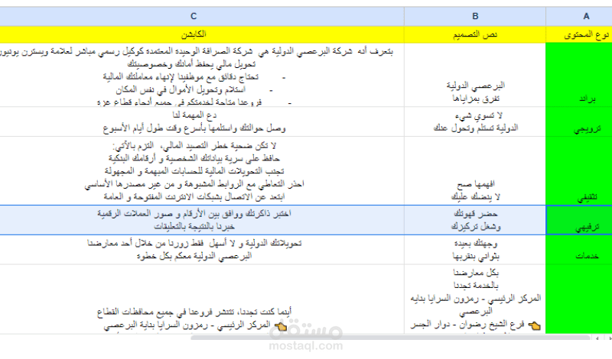Click the yellow "نص التصميم" header cell
Viewport: 612px width, 359px height.
tap(475, 34)
